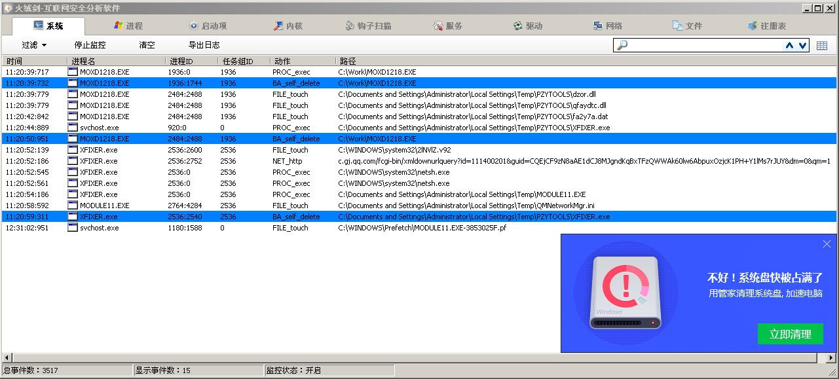Select the path ending in qfaydtc.dll

pos(472,105)
